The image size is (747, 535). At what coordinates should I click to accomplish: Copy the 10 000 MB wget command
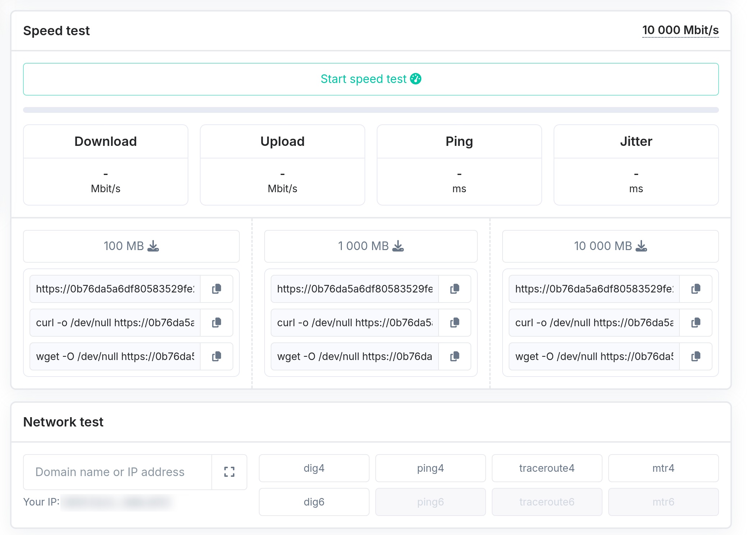(x=695, y=356)
